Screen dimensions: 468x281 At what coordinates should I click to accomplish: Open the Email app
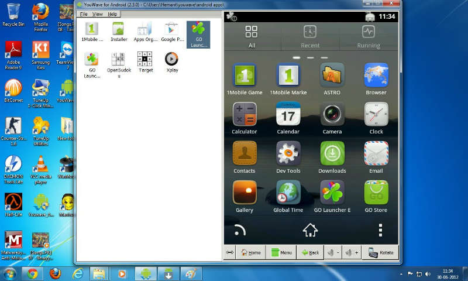(x=376, y=154)
